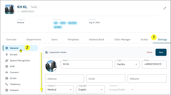This screenshot has height=95, width=171.
Task: Open the Language dropdown showing English
Action: point(90,90)
